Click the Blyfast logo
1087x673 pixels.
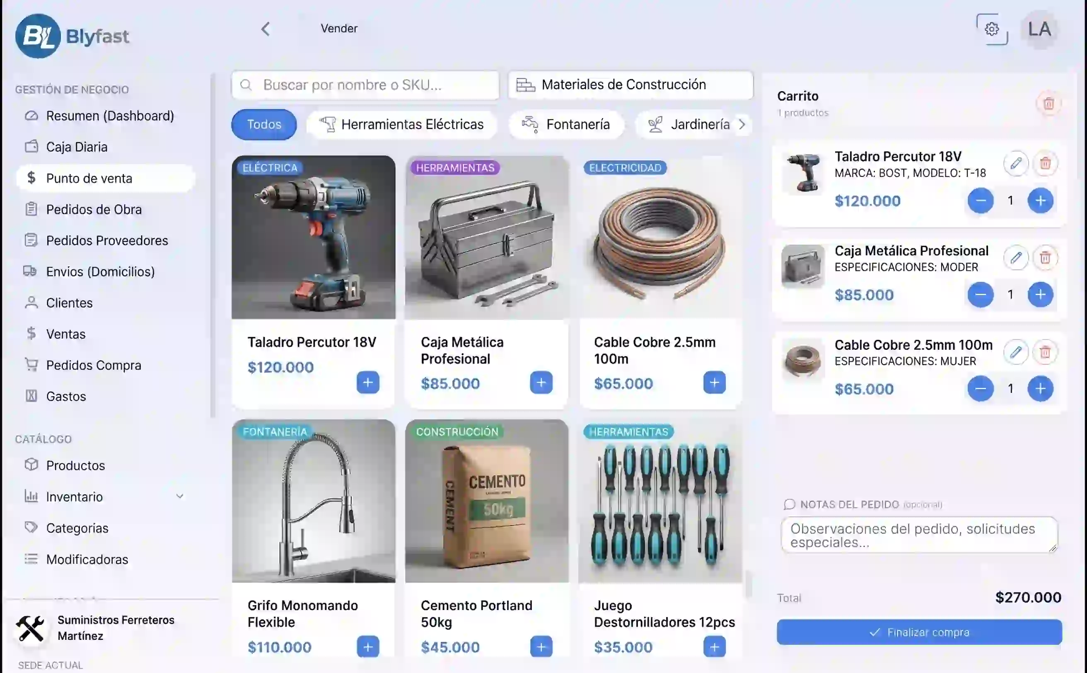point(72,36)
